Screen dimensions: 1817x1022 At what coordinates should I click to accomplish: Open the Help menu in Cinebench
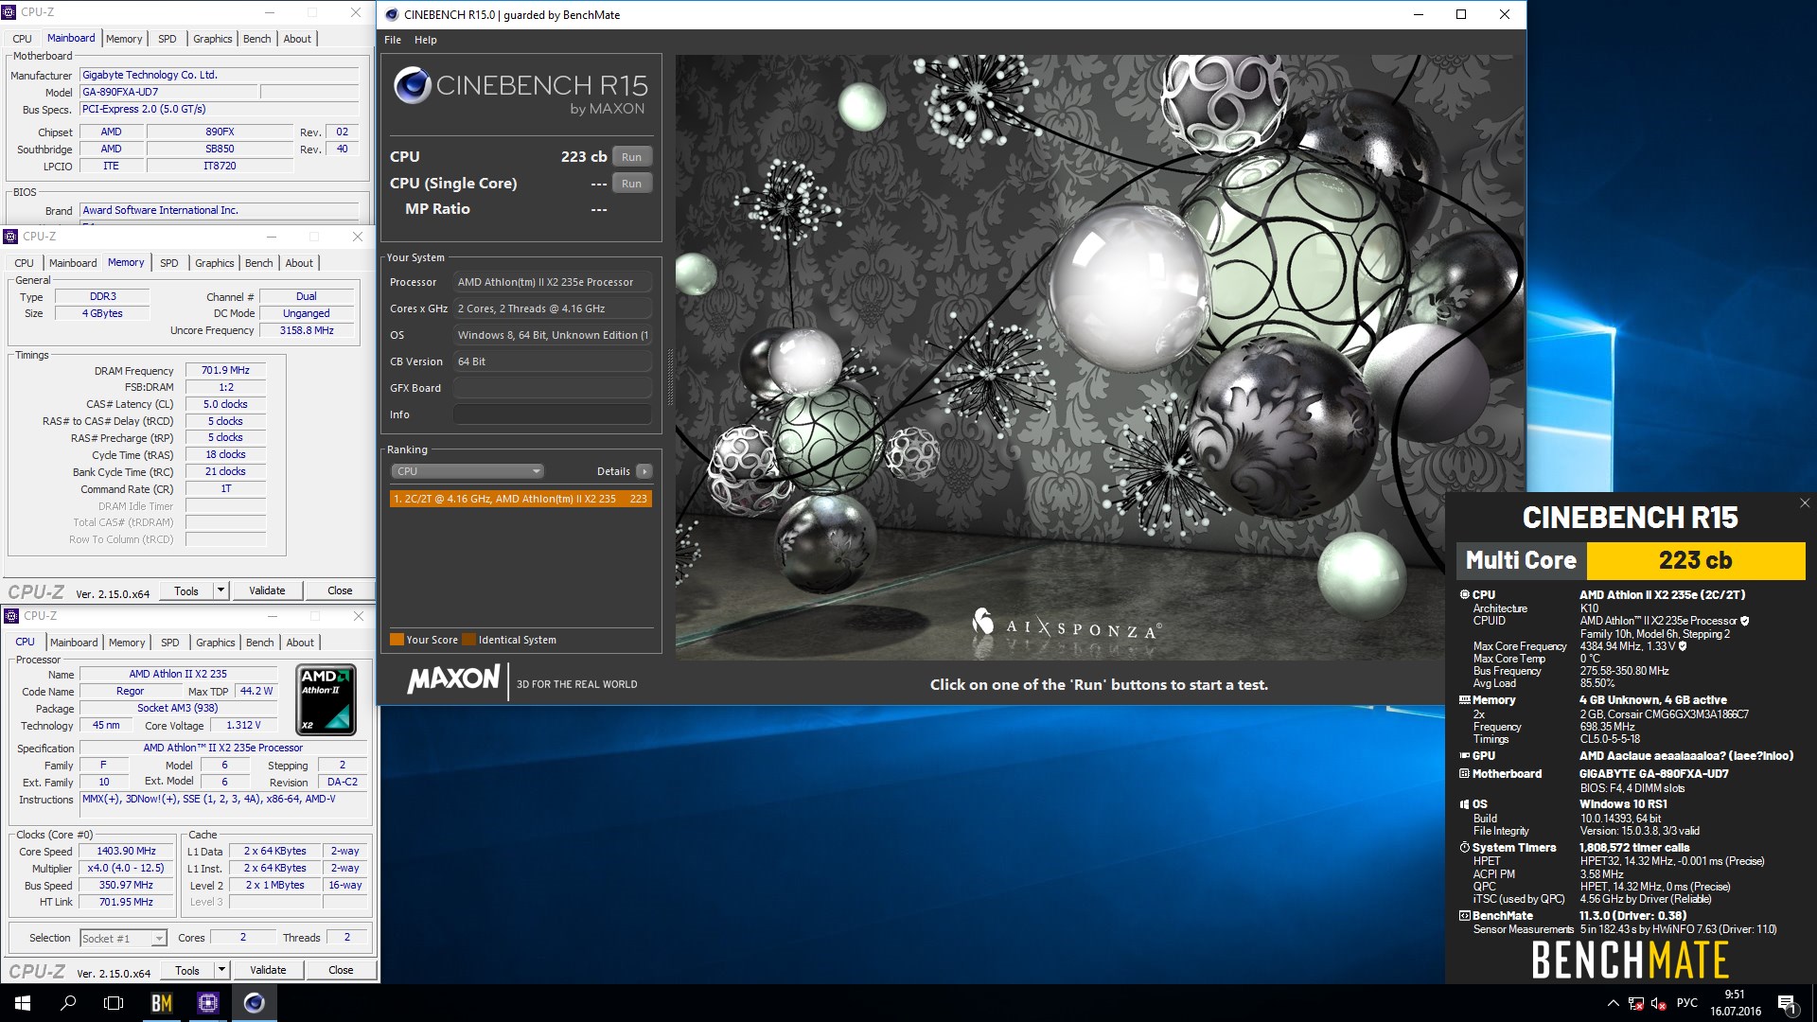(426, 40)
